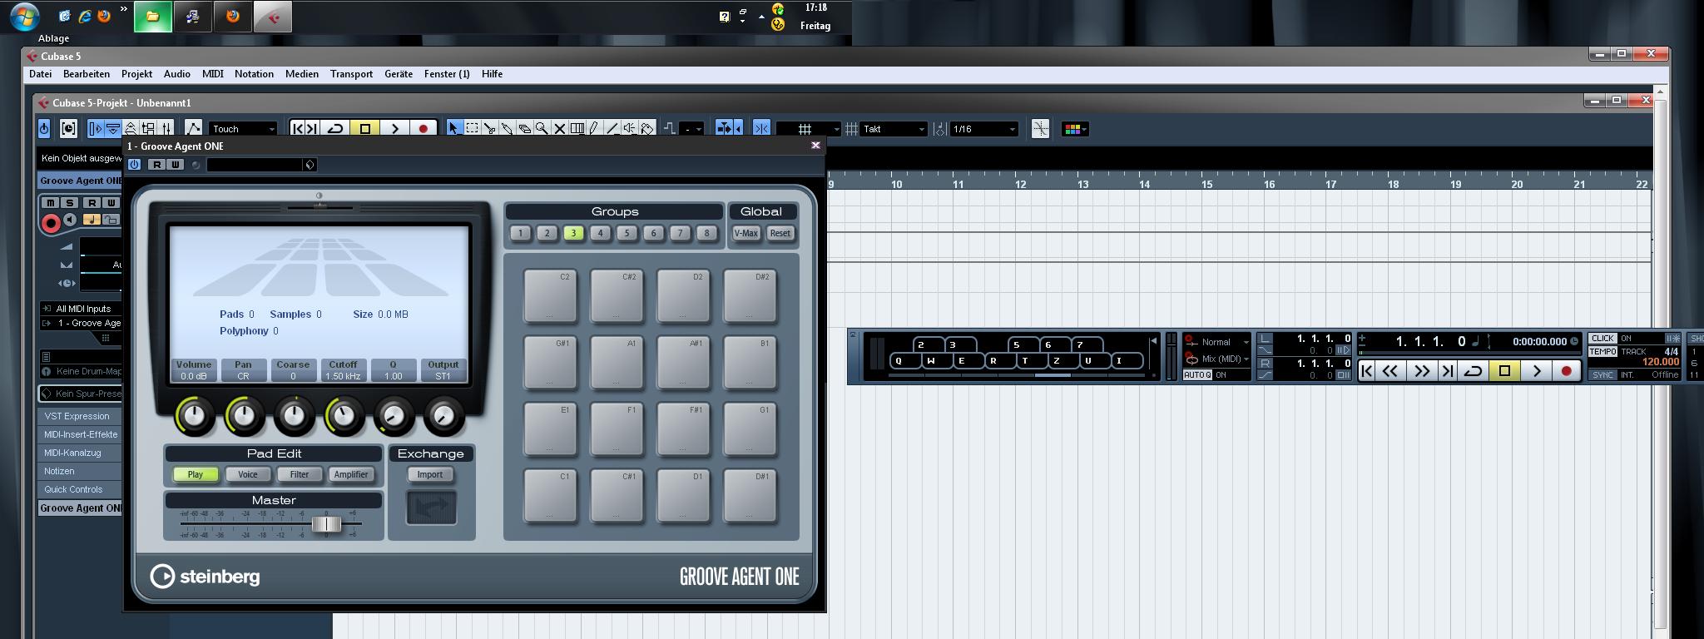Image resolution: width=1704 pixels, height=639 pixels.
Task: Adjust the Cutoff knob
Action: [x=344, y=416]
